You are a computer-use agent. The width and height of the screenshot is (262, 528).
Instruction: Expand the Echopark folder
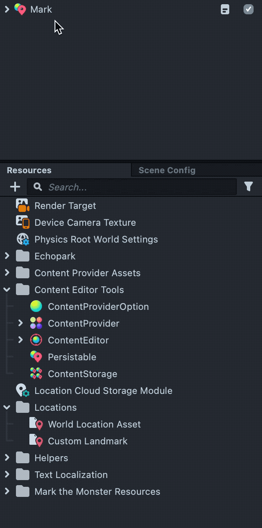click(x=7, y=256)
